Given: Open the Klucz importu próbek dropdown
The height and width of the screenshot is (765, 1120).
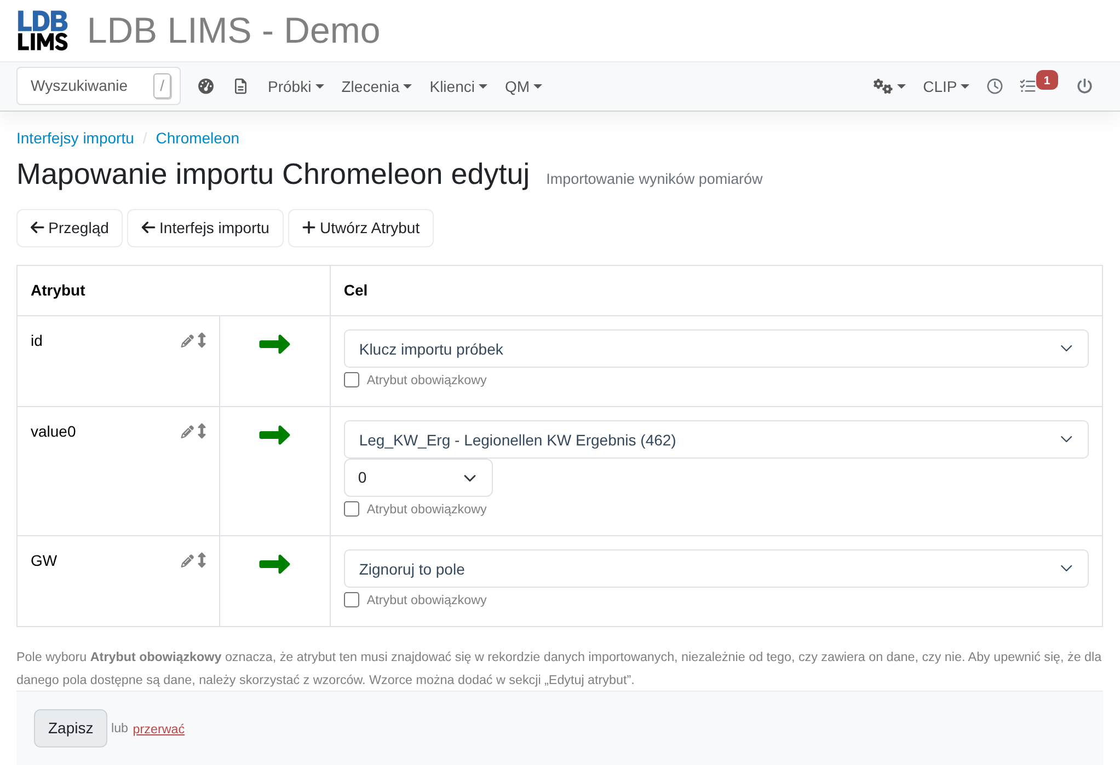Looking at the screenshot, I should [716, 349].
